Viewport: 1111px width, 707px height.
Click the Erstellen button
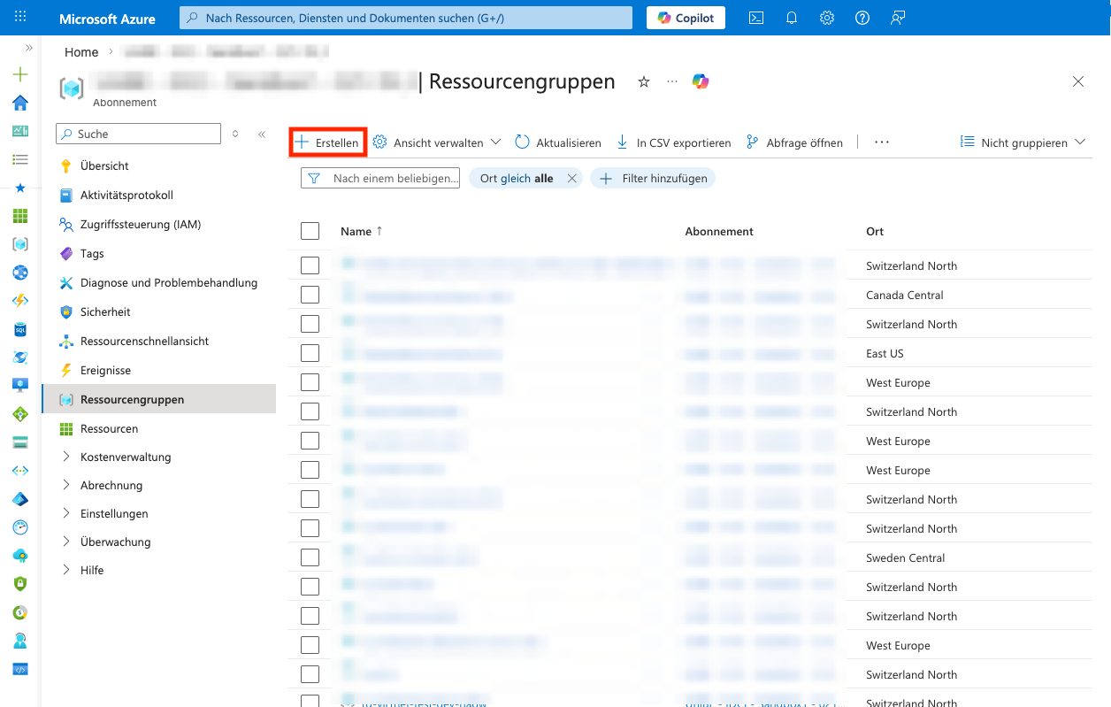[x=327, y=142]
